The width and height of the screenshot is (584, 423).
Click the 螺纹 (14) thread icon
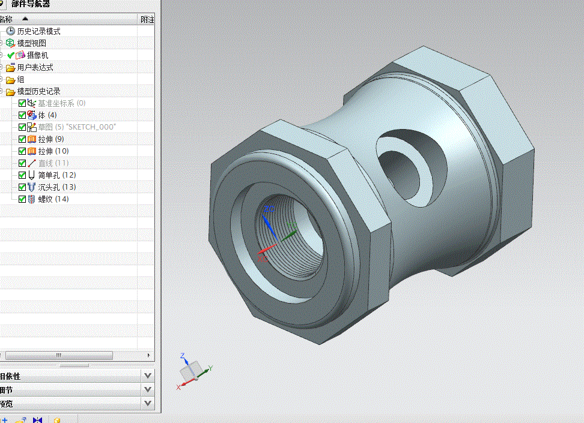click(32, 199)
